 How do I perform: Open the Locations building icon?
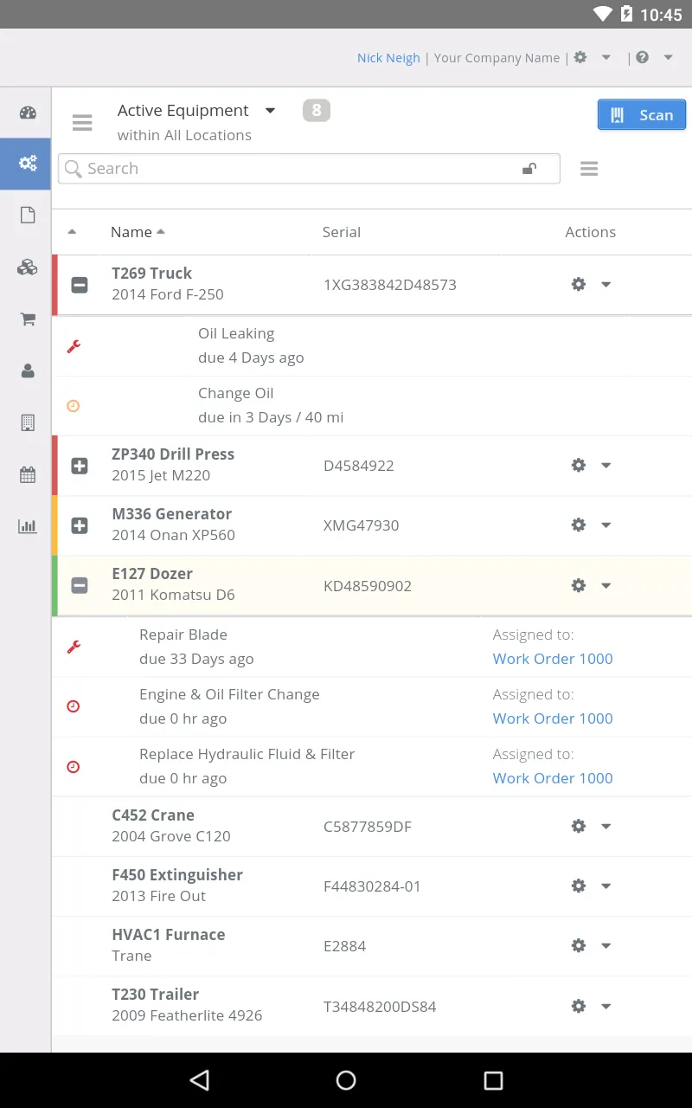[27, 422]
